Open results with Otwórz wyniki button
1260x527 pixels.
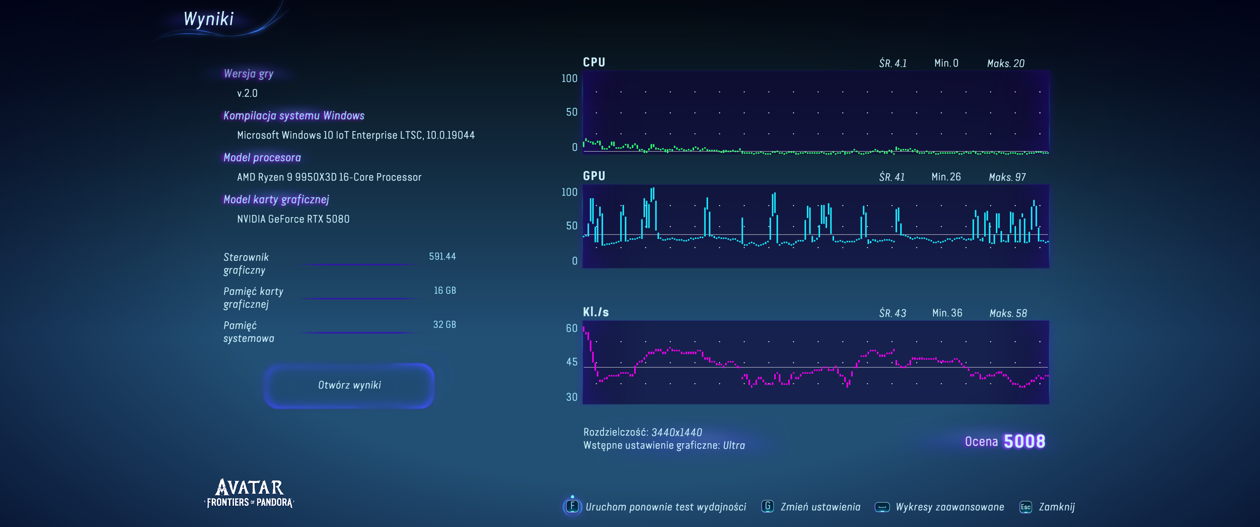(x=349, y=385)
